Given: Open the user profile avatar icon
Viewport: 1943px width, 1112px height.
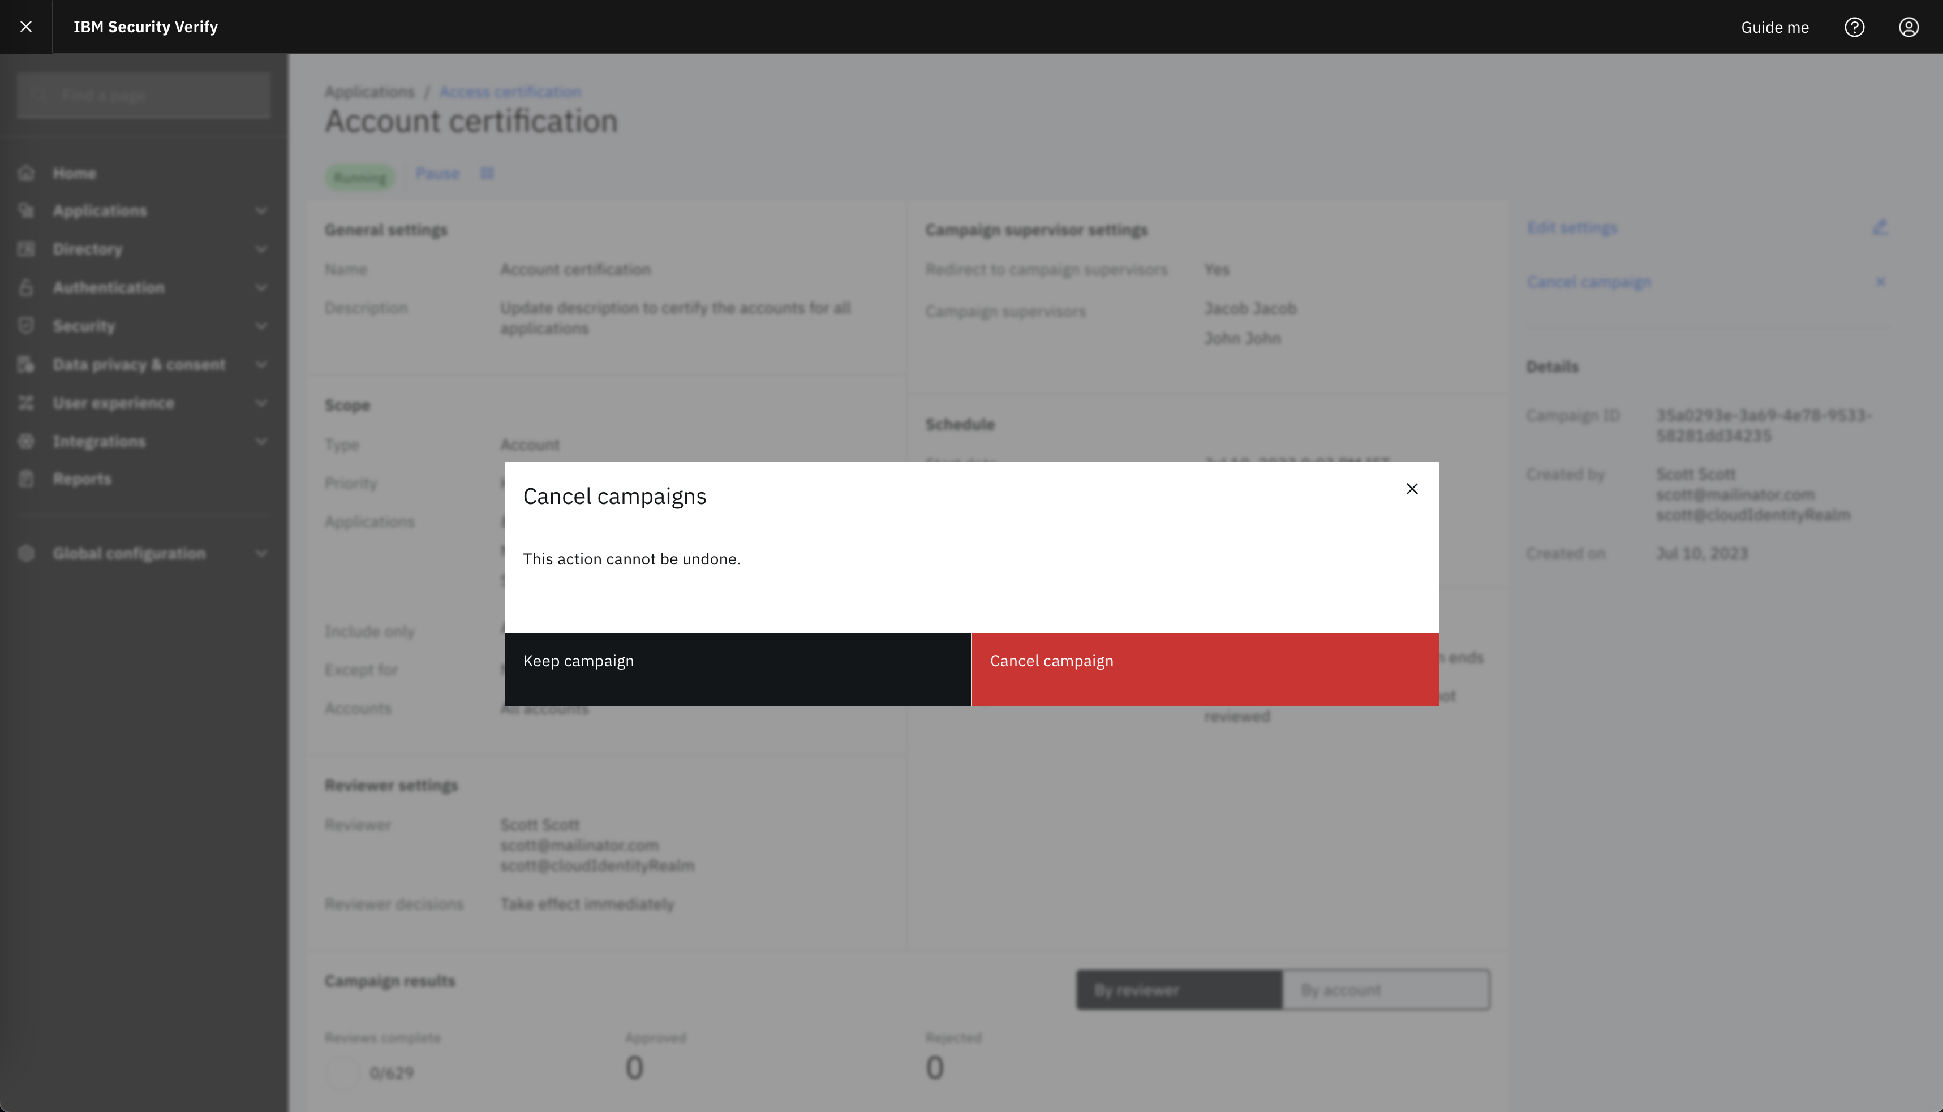Looking at the screenshot, I should point(1908,27).
